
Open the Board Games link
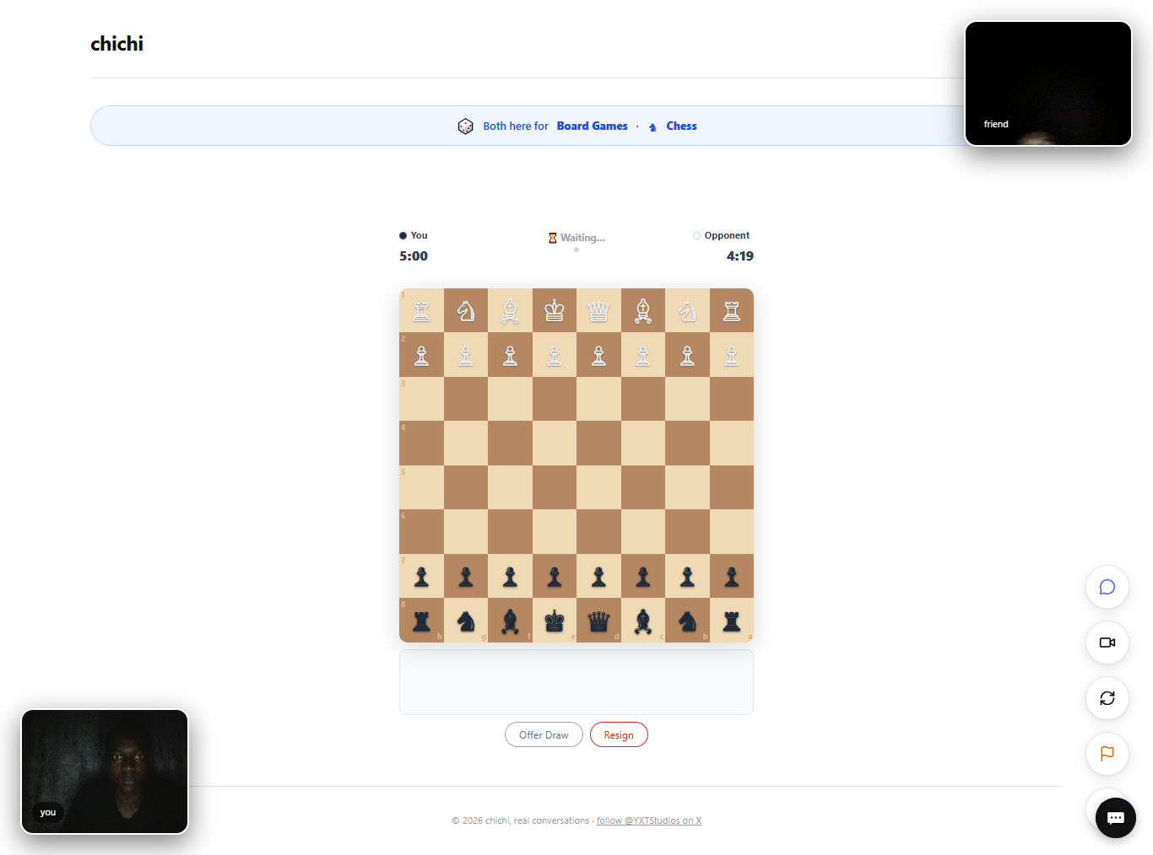pyautogui.click(x=592, y=126)
